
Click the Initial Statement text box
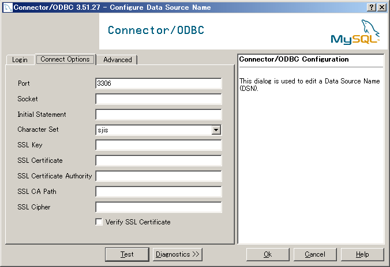[159, 115]
